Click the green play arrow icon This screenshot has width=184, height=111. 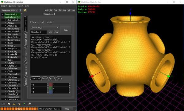(x=24, y=104)
